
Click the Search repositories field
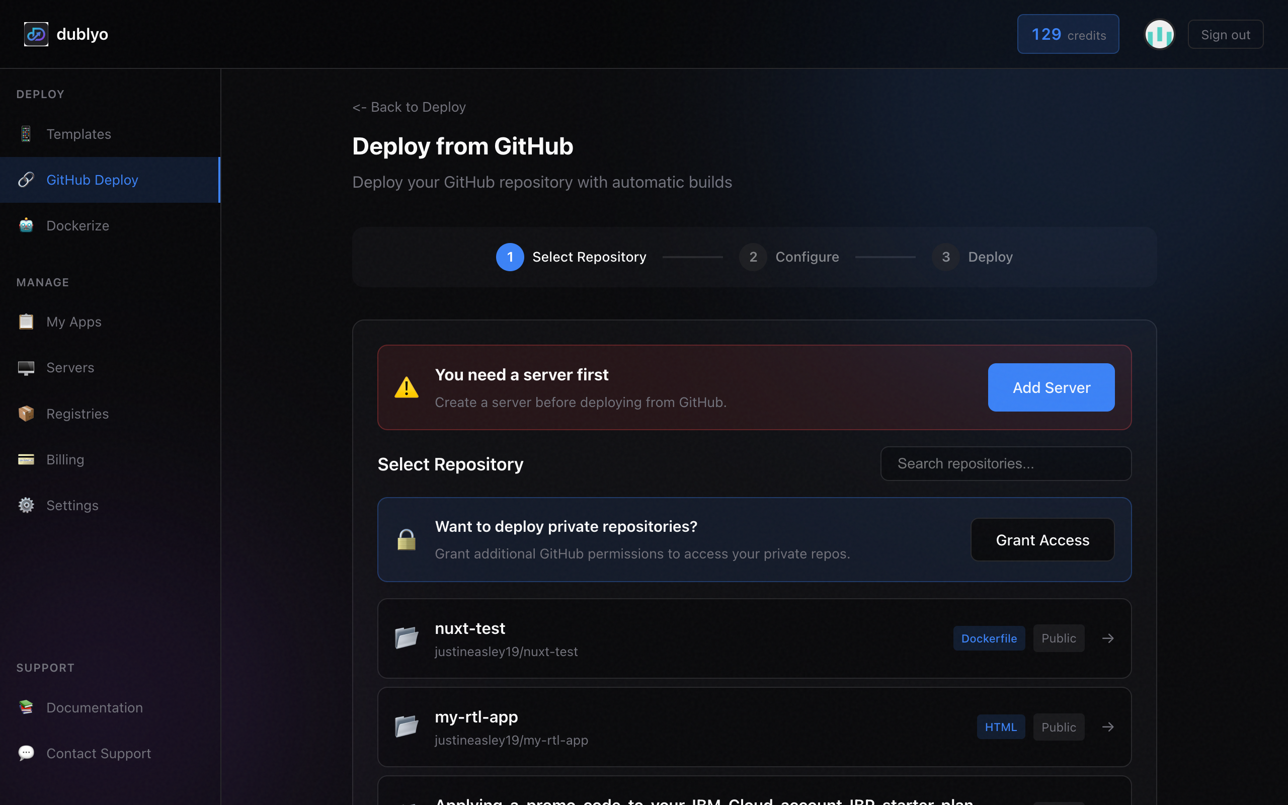click(1005, 464)
